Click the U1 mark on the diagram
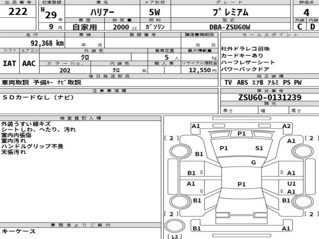Viewport: 319px width, 239px height. tap(291, 184)
